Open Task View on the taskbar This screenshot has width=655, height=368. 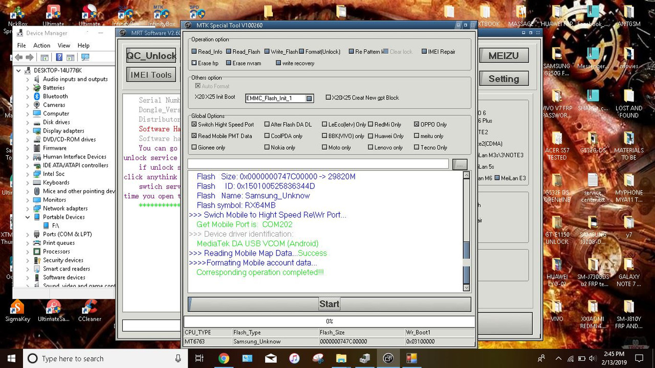200,358
